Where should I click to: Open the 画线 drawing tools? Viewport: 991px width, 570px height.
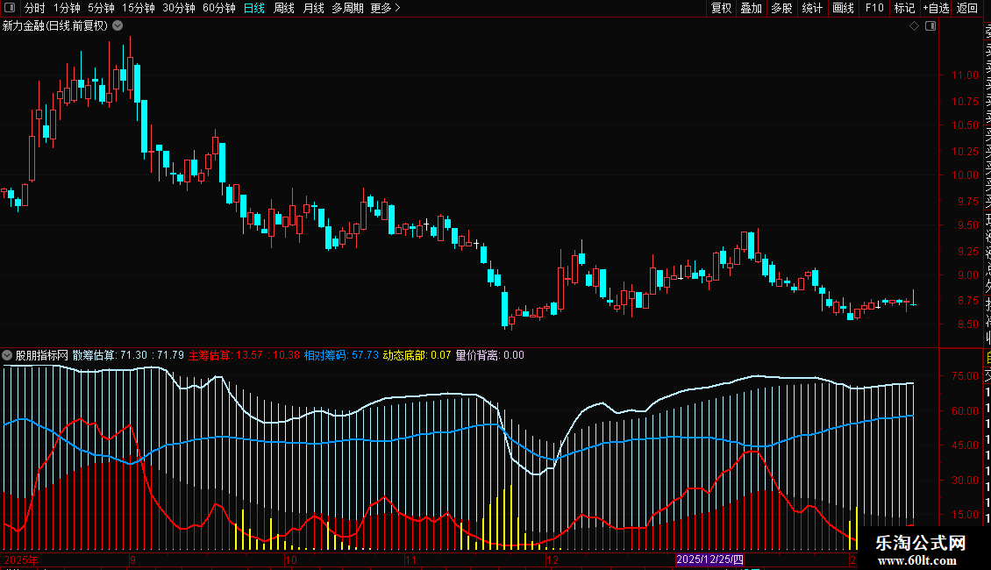tap(843, 9)
